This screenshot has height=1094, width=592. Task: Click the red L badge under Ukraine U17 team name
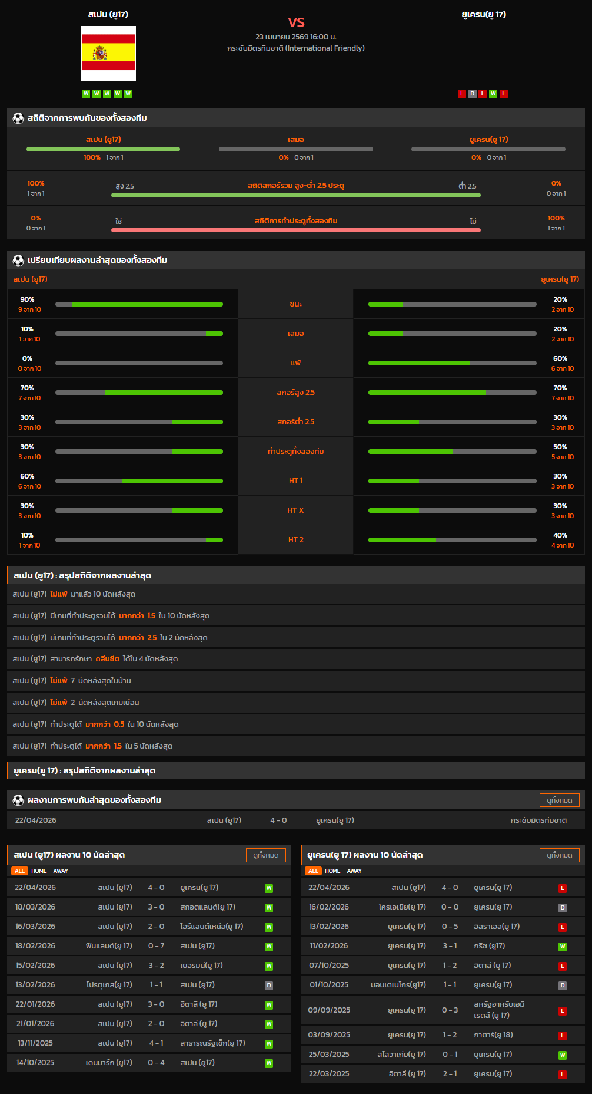[x=462, y=94]
